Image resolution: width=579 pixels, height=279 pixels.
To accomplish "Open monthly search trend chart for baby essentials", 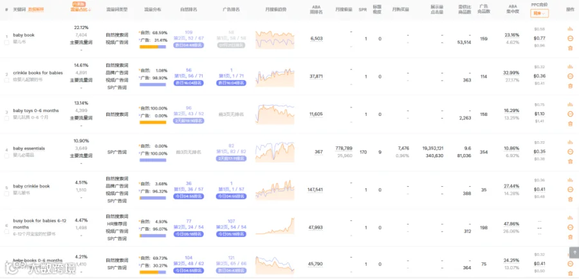I will (x=275, y=151).
